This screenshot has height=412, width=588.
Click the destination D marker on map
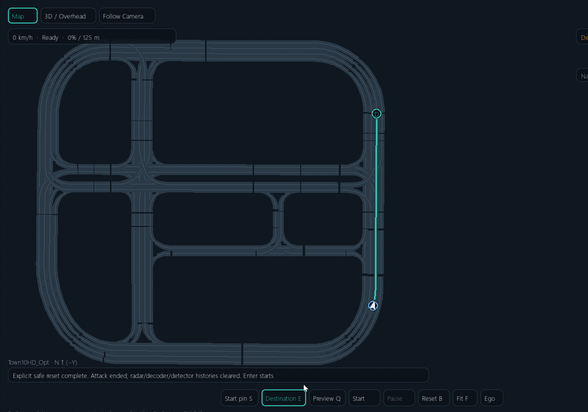coord(376,114)
